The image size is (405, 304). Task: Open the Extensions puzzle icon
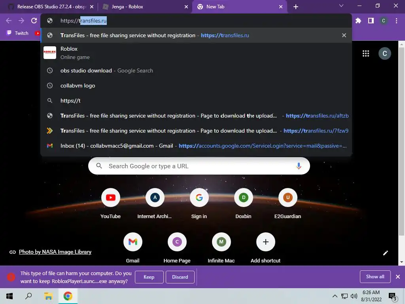(x=358, y=21)
